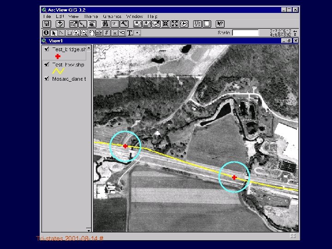Click the icon between Find and Query Builder
The image size is (332, 249).
pos(115,24)
